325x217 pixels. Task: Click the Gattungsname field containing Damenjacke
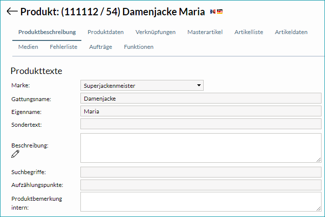coord(201,98)
